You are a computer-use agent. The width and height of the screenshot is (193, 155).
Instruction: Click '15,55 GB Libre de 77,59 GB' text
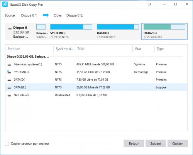[x=93, y=72]
